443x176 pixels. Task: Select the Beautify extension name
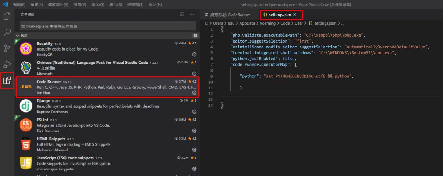[x=45, y=43]
